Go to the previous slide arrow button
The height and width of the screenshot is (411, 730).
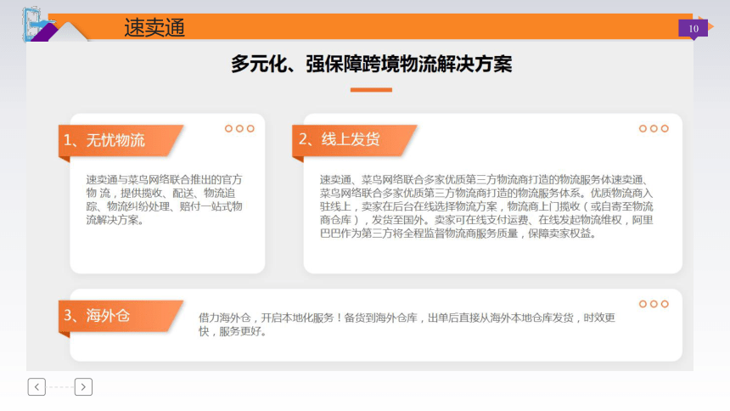coord(36,386)
